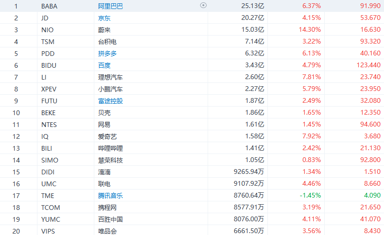Click NIO's 14.30% change value
384x235 pixels.
310,30
